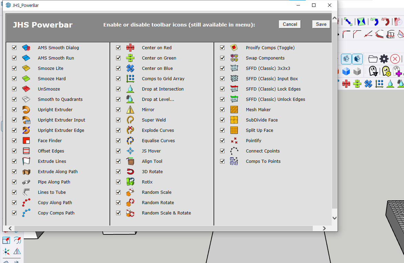Click the Rotix icon

pos(130,182)
